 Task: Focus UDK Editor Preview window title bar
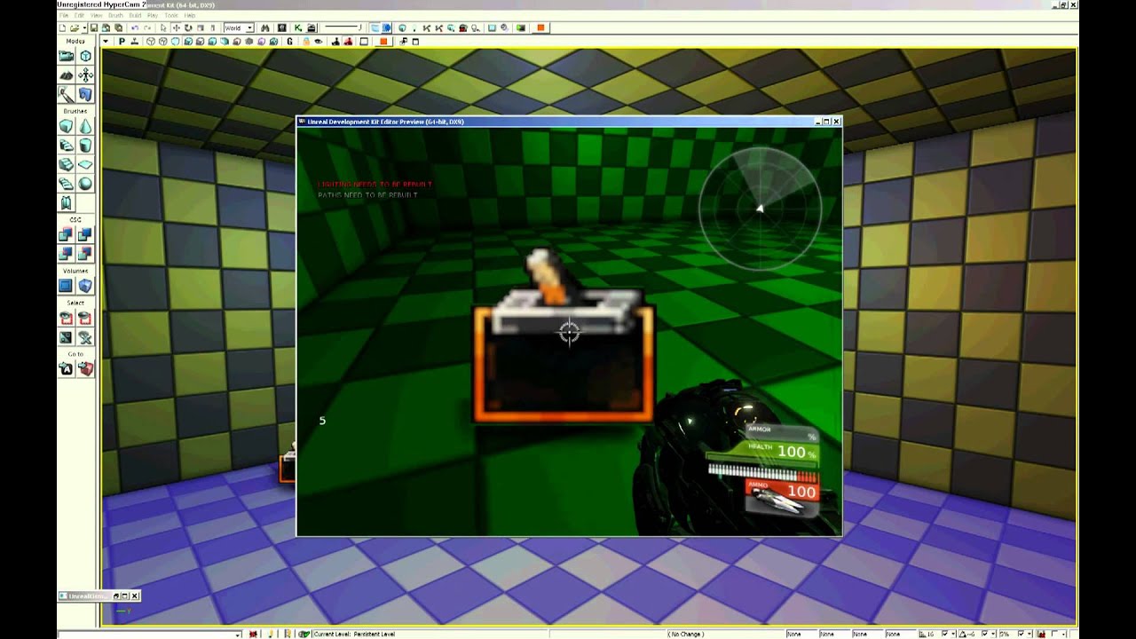click(x=568, y=122)
